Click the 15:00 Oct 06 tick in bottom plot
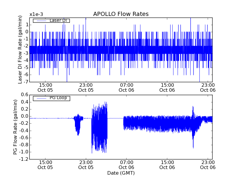Image resolution: width=236 pixels, height=177 pixels. [x=168, y=165]
